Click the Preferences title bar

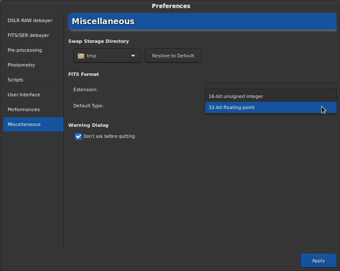point(170,6)
